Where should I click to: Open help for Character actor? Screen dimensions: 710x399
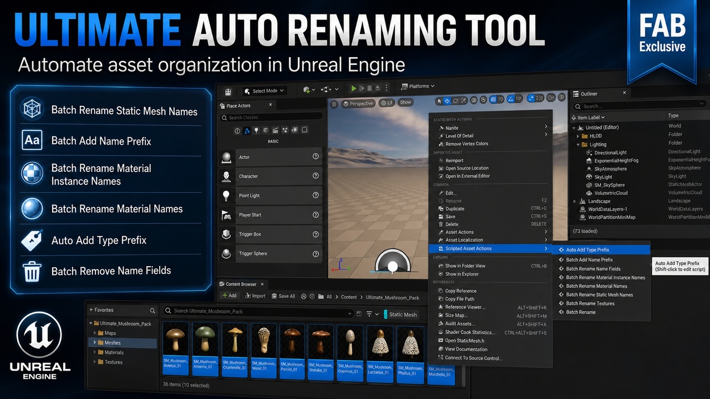coord(316,176)
